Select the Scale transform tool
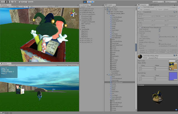Image resolution: width=178 pixels, height=114 pixels. [14, 2]
